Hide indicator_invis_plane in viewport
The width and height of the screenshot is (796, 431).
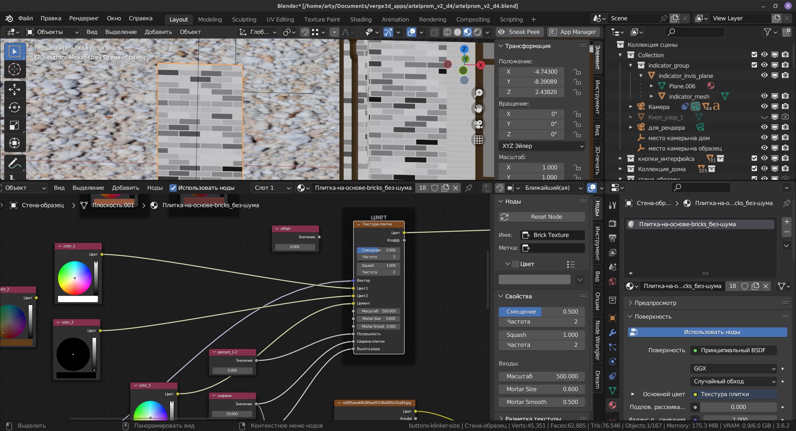pyautogui.click(x=764, y=75)
